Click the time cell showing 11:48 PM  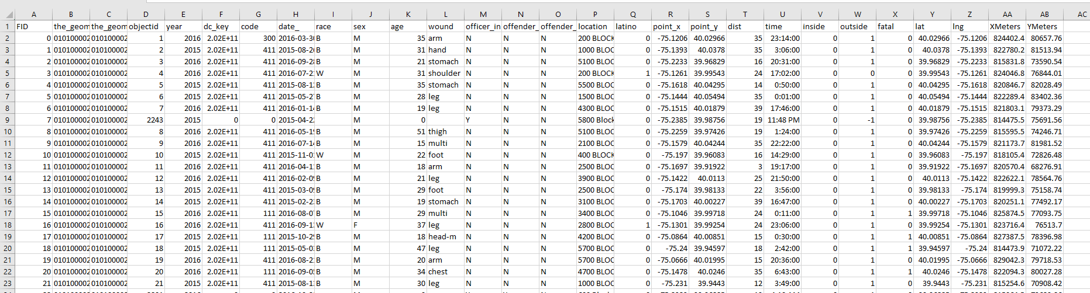pyautogui.click(x=782, y=120)
